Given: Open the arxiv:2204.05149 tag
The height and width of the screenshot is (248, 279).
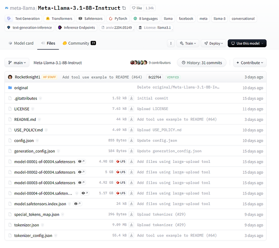Looking at the screenshot, I should tap(117, 28).
